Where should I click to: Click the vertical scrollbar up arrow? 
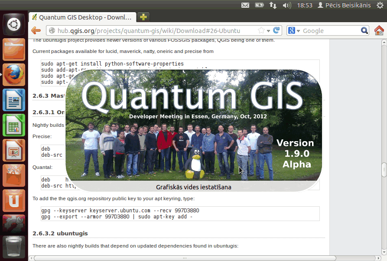coord(384,43)
